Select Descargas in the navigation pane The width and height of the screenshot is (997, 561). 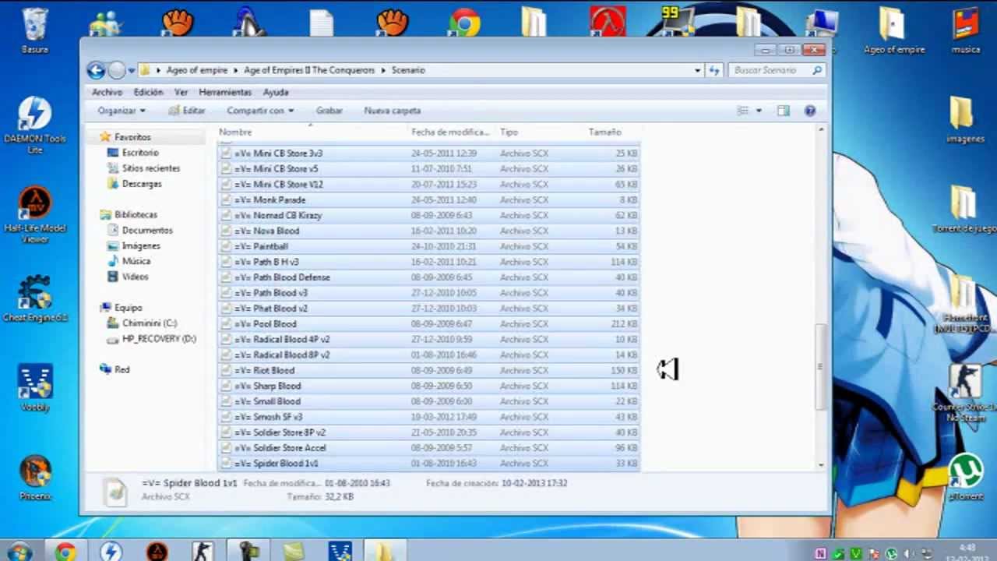click(x=142, y=184)
